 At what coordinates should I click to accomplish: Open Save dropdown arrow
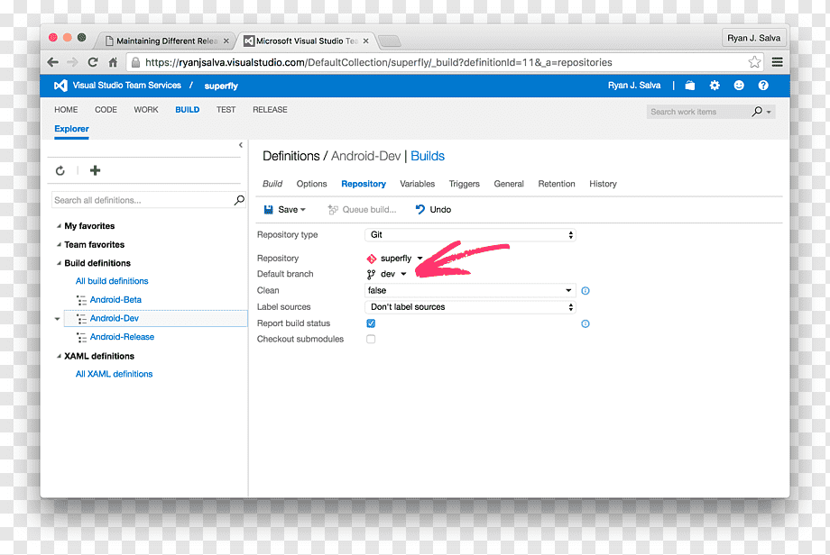point(303,210)
